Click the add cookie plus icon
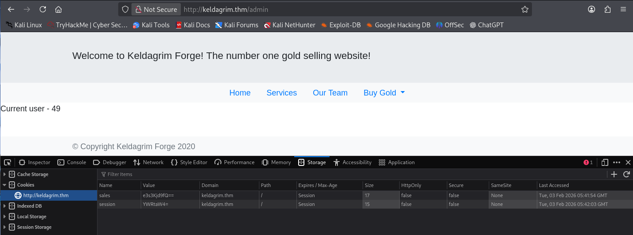 coord(614,174)
